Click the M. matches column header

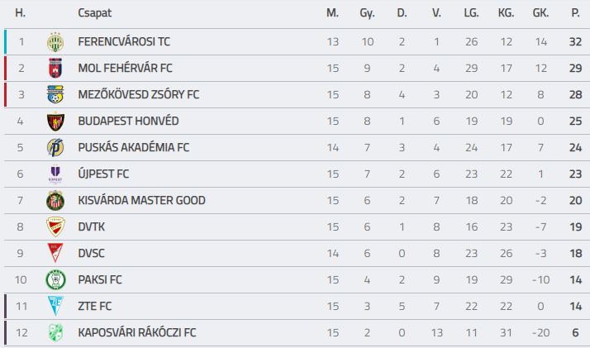[333, 13]
